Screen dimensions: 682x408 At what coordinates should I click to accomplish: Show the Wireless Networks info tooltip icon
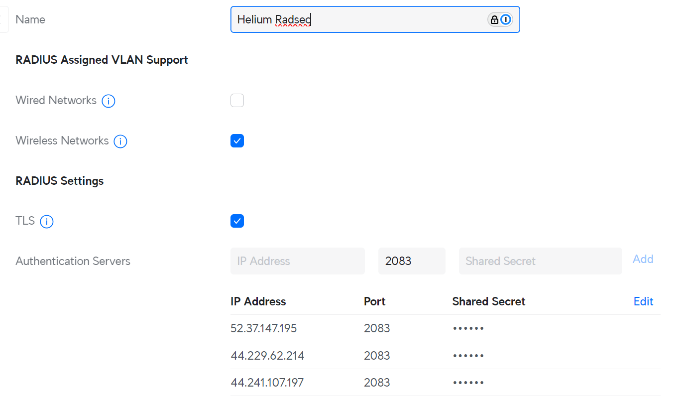click(x=120, y=141)
